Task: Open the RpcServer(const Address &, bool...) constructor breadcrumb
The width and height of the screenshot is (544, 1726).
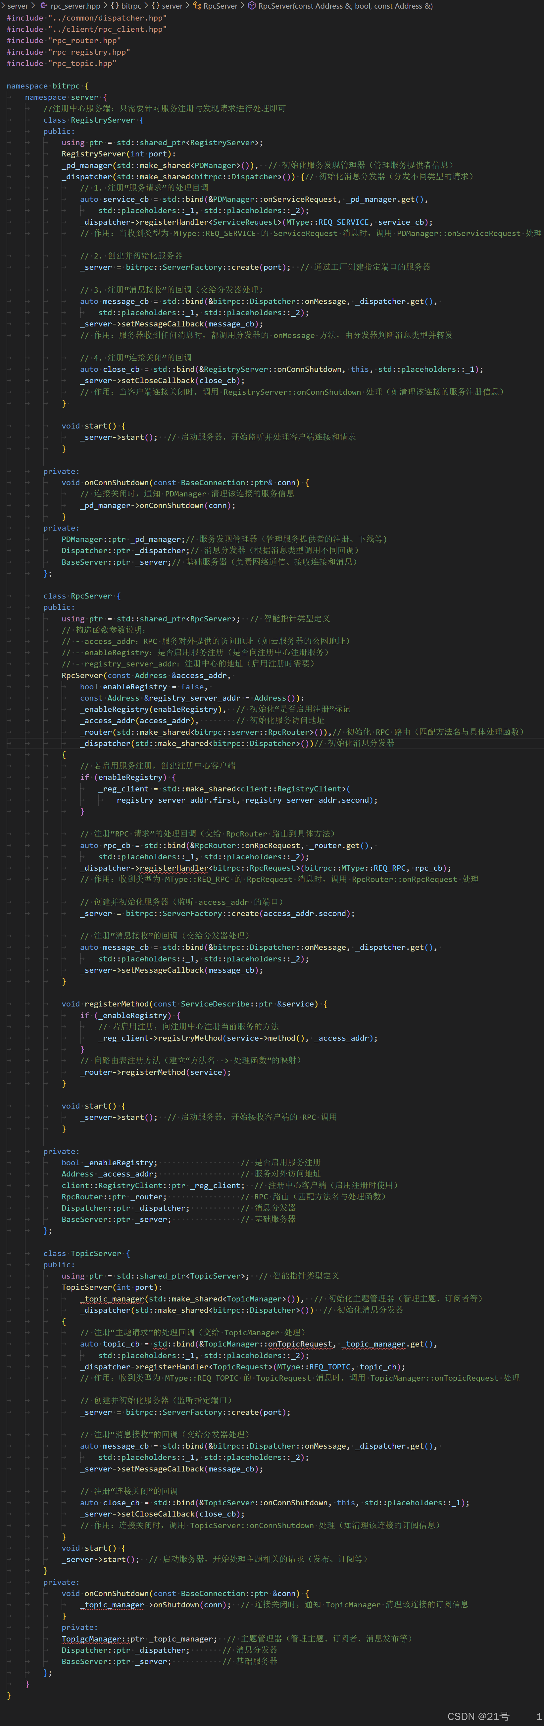Action: coord(340,6)
